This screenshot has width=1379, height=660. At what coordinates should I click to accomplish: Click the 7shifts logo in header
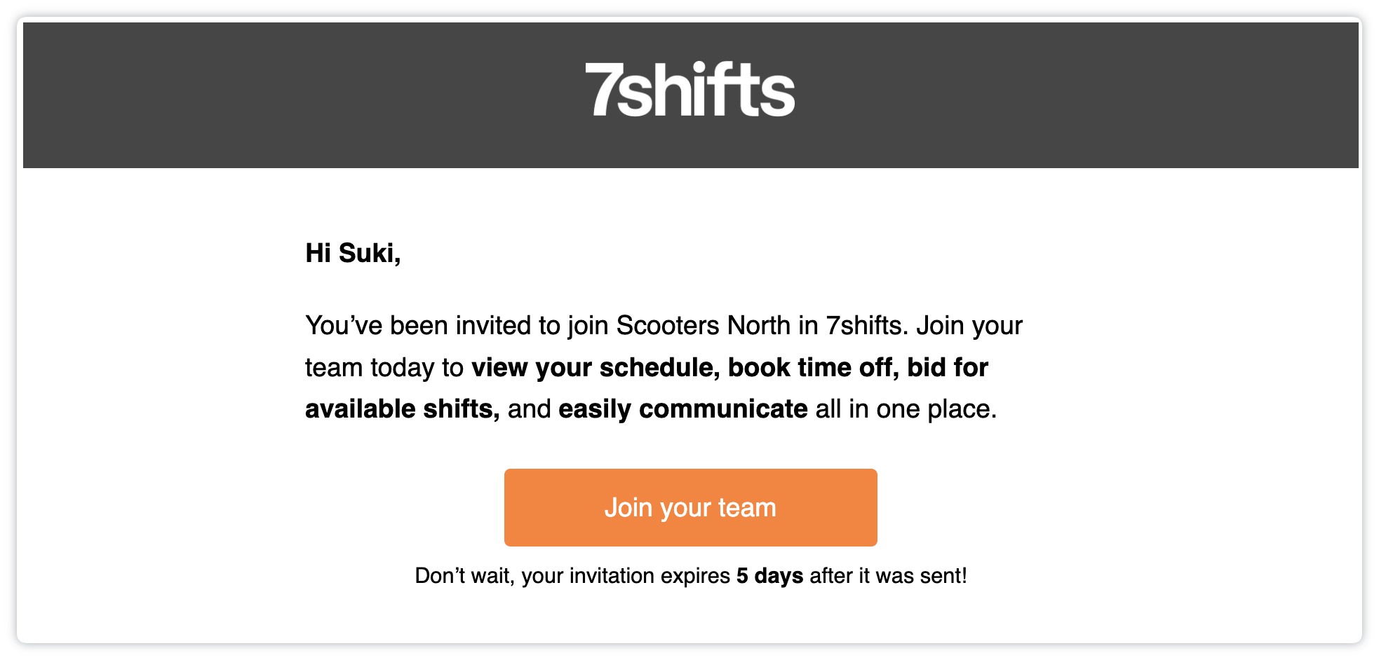pyautogui.click(x=690, y=89)
